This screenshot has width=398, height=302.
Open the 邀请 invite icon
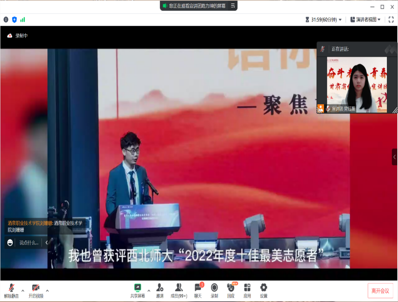coord(160,291)
